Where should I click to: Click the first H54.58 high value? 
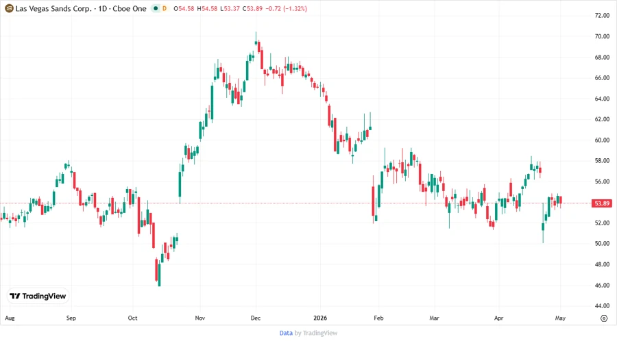coord(207,9)
